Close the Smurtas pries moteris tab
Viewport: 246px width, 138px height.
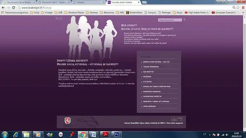pyautogui.click(x=138, y=2)
